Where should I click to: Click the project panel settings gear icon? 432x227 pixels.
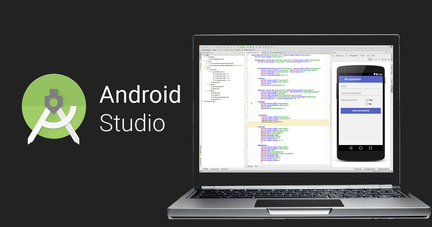240,52
